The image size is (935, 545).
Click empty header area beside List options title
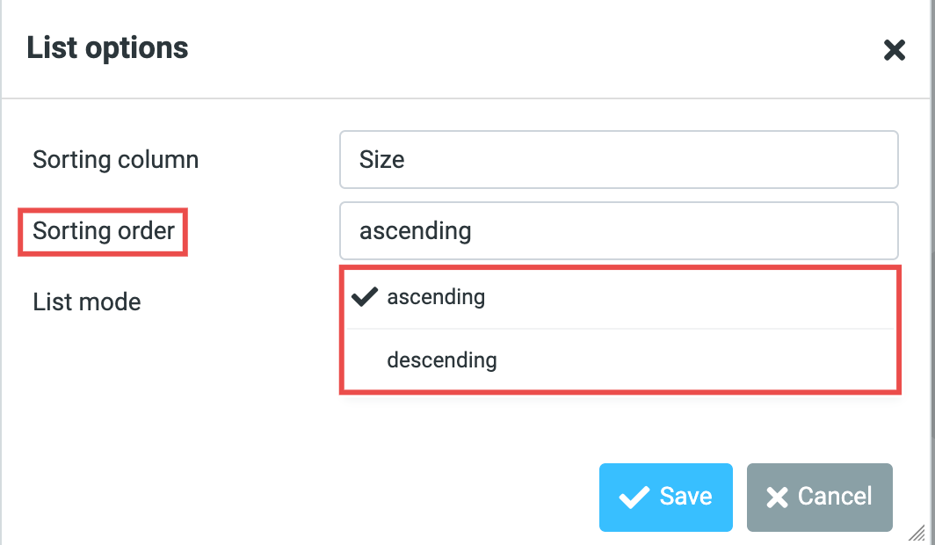(x=527, y=48)
